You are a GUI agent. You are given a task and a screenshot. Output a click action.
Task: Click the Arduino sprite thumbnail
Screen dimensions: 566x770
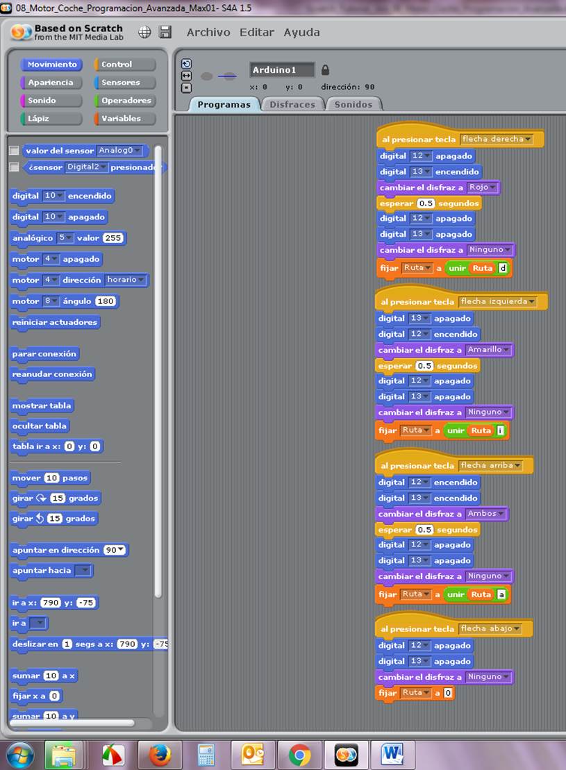(x=218, y=76)
